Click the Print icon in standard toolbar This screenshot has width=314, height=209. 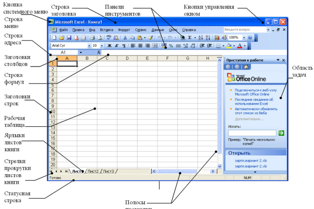point(92,38)
